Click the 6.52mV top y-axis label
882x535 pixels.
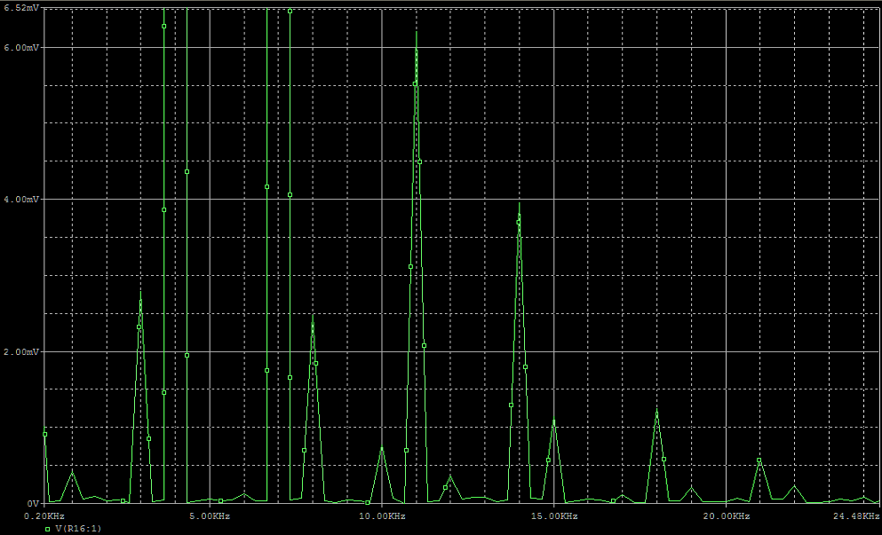coord(21,8)
